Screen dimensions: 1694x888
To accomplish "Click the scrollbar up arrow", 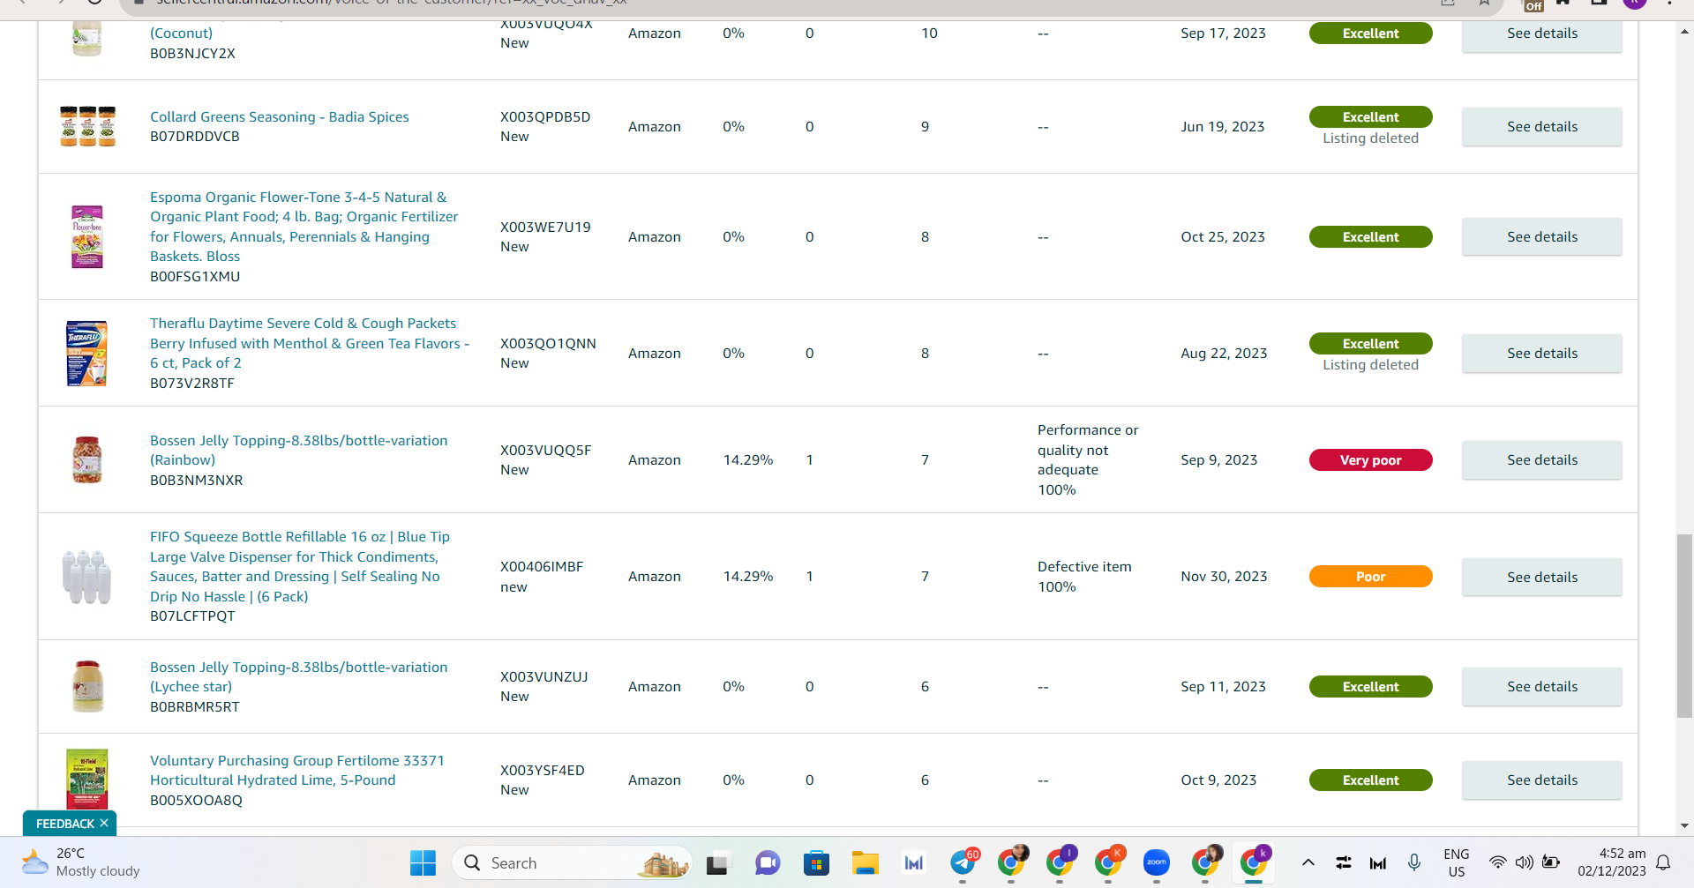I will point(1684,31).
